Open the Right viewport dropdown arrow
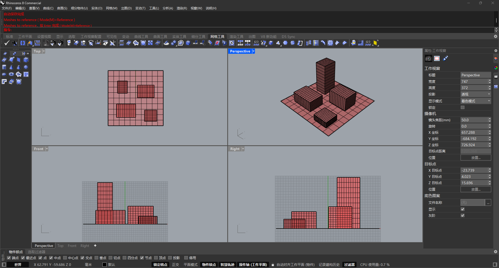 pos(243,149)
